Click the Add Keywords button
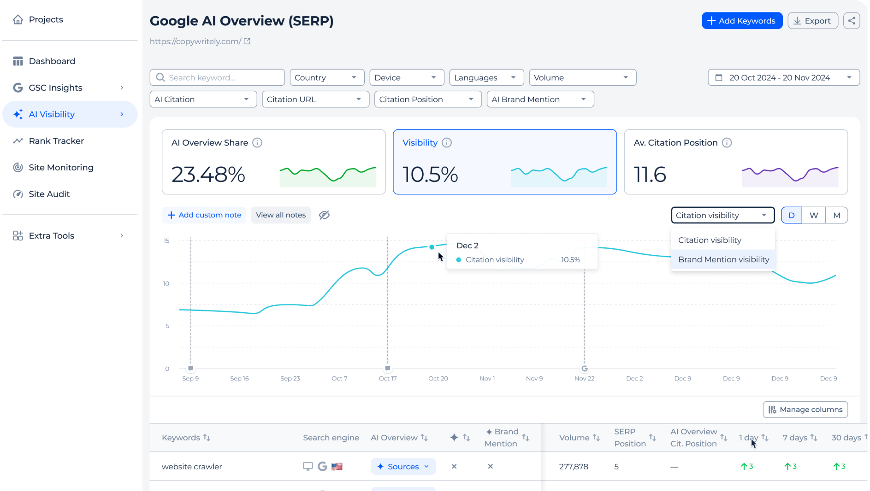Screen dimensions: 870x491 pyautogui.click(x=742, y=20)
